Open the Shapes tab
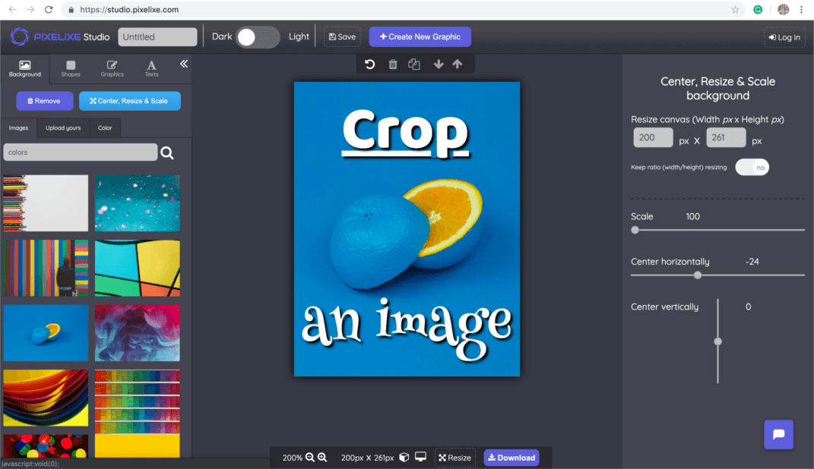The image size is (814, 469). click(71, 69)
